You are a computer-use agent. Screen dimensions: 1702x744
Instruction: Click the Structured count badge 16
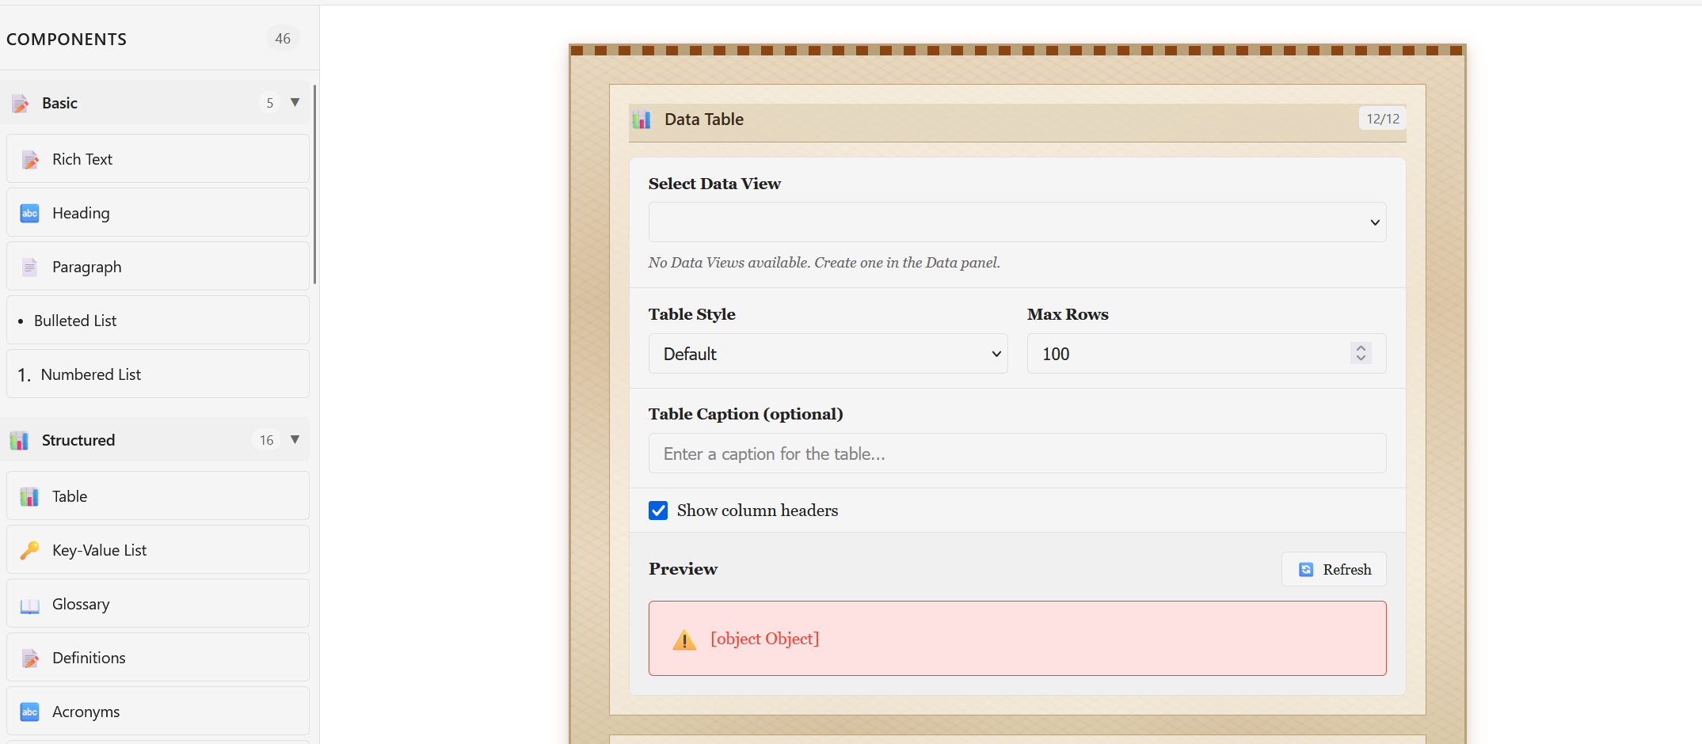[x=267, y=440]
